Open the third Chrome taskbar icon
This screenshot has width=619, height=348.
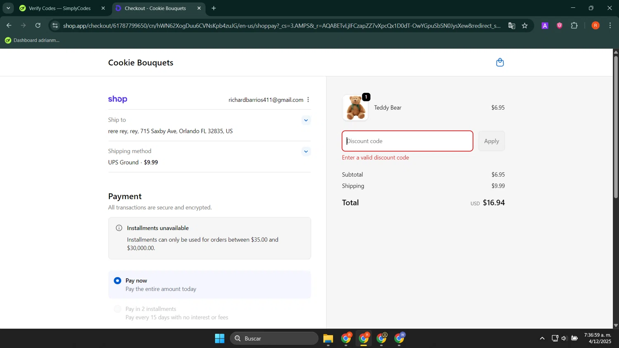click(x=382, y=339)
